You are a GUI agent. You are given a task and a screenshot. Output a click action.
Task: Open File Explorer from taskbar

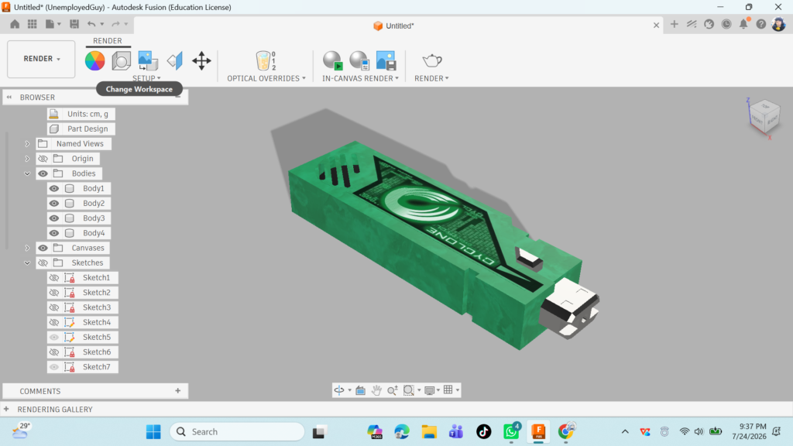(x=429, y=432)
